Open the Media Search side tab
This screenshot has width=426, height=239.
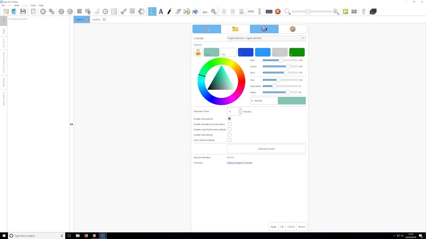pyautogui.click(x=4, y=99)
